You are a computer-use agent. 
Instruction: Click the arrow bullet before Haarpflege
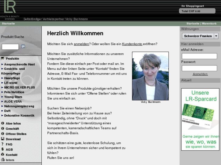[2, 78]
